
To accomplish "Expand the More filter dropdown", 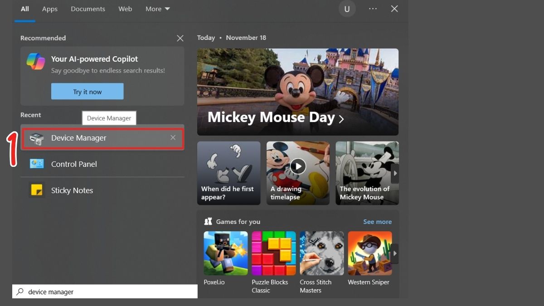I will tap(157, 9).
